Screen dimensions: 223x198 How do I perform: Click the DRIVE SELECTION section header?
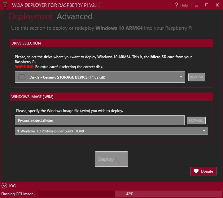[x=111, y=43]
